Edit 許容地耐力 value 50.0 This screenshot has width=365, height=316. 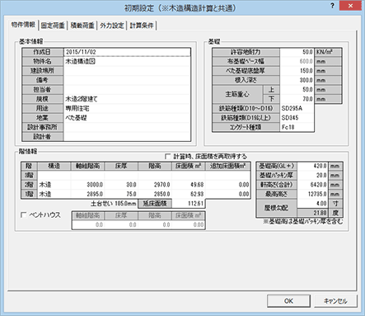pyautogui.click(x=297, y=52)
